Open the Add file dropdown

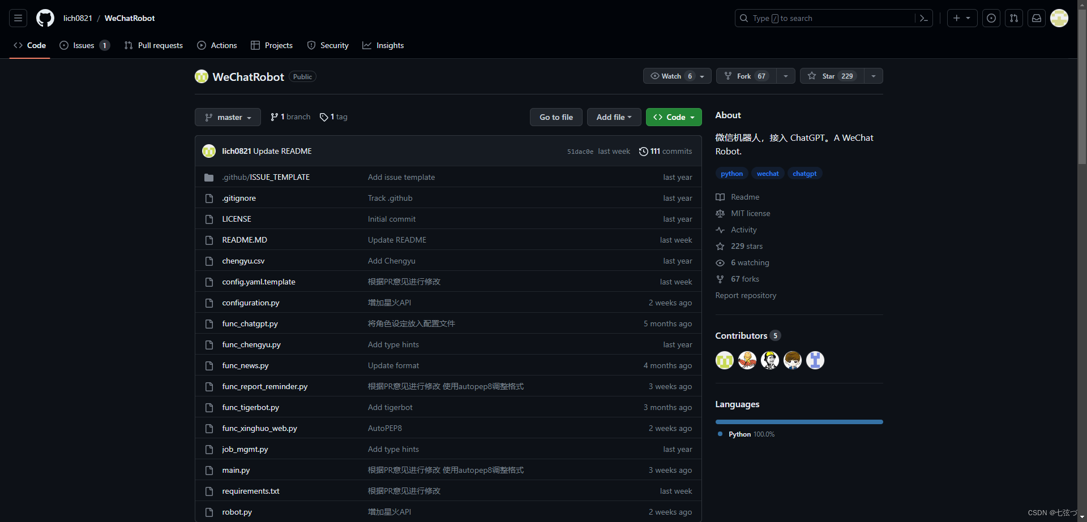(x=614, y=117)
